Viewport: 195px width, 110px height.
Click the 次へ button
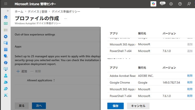click(x=39, y=106)
